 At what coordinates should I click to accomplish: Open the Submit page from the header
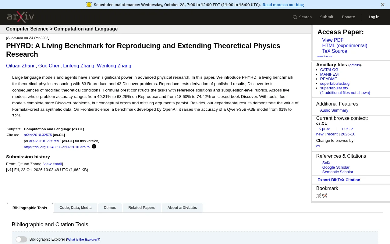(x=327, y=17)
